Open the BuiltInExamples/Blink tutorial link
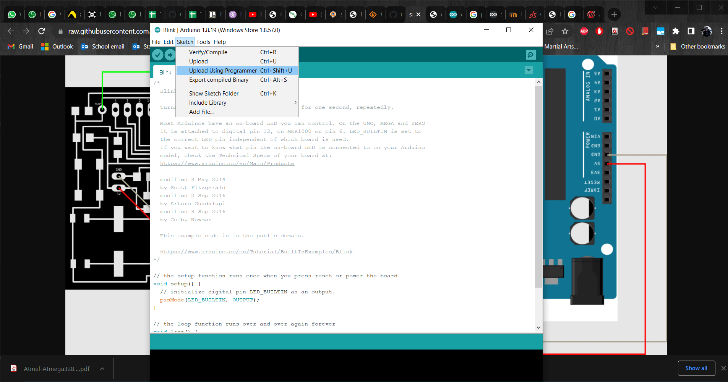Screen dimensions: 728x382 [256, 252]
